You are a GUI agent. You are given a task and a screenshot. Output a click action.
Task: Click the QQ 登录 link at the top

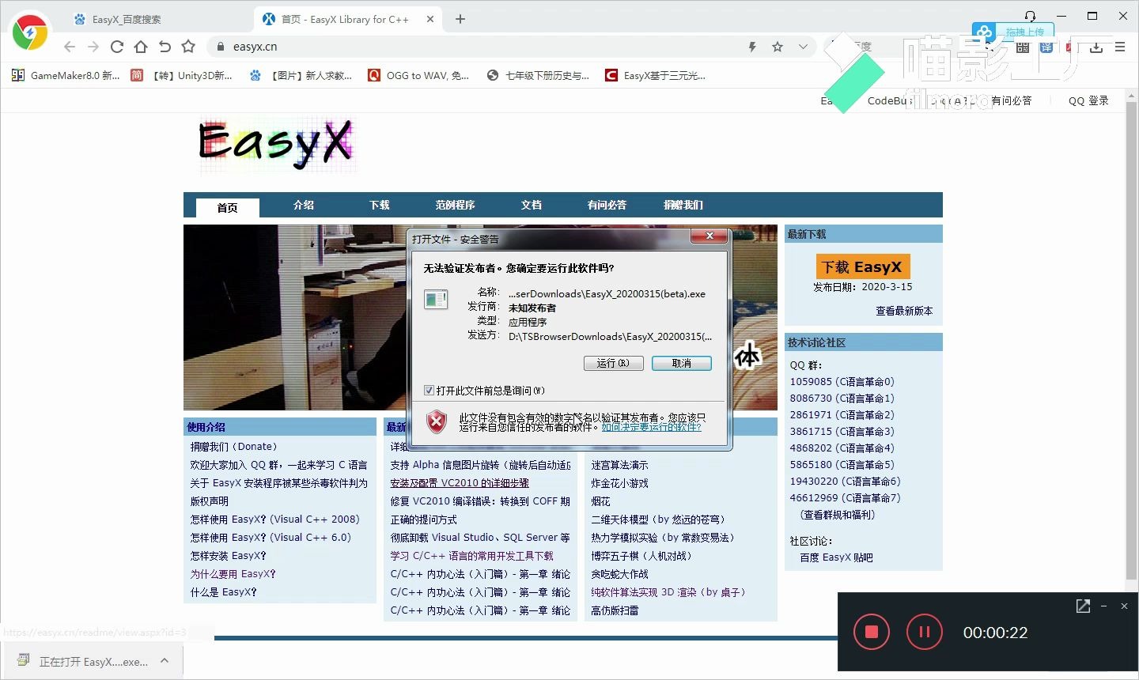tap(1088, 100)
